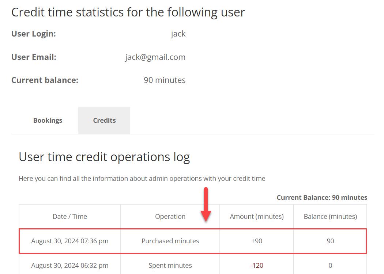Click the '90' balance cell in Purchased row
Viewport: 384px width, 274px height.
coord(330,241)
